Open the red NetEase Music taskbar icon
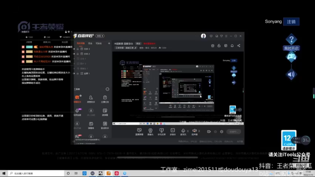The width and height of the screenshot is (315, 177). [x=117, y=173]
